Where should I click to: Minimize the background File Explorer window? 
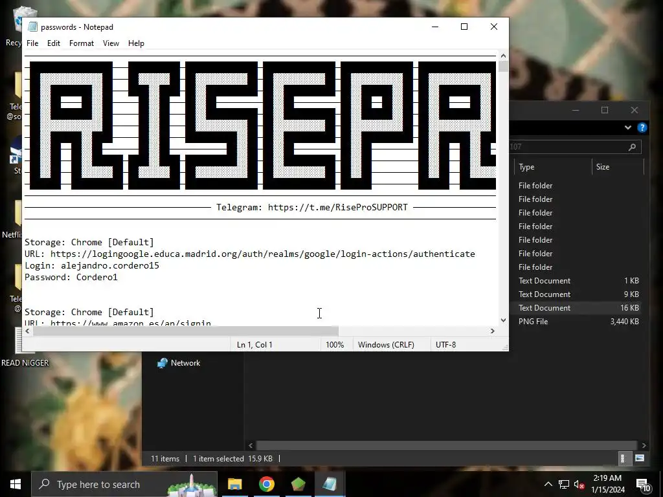[575, 110]
